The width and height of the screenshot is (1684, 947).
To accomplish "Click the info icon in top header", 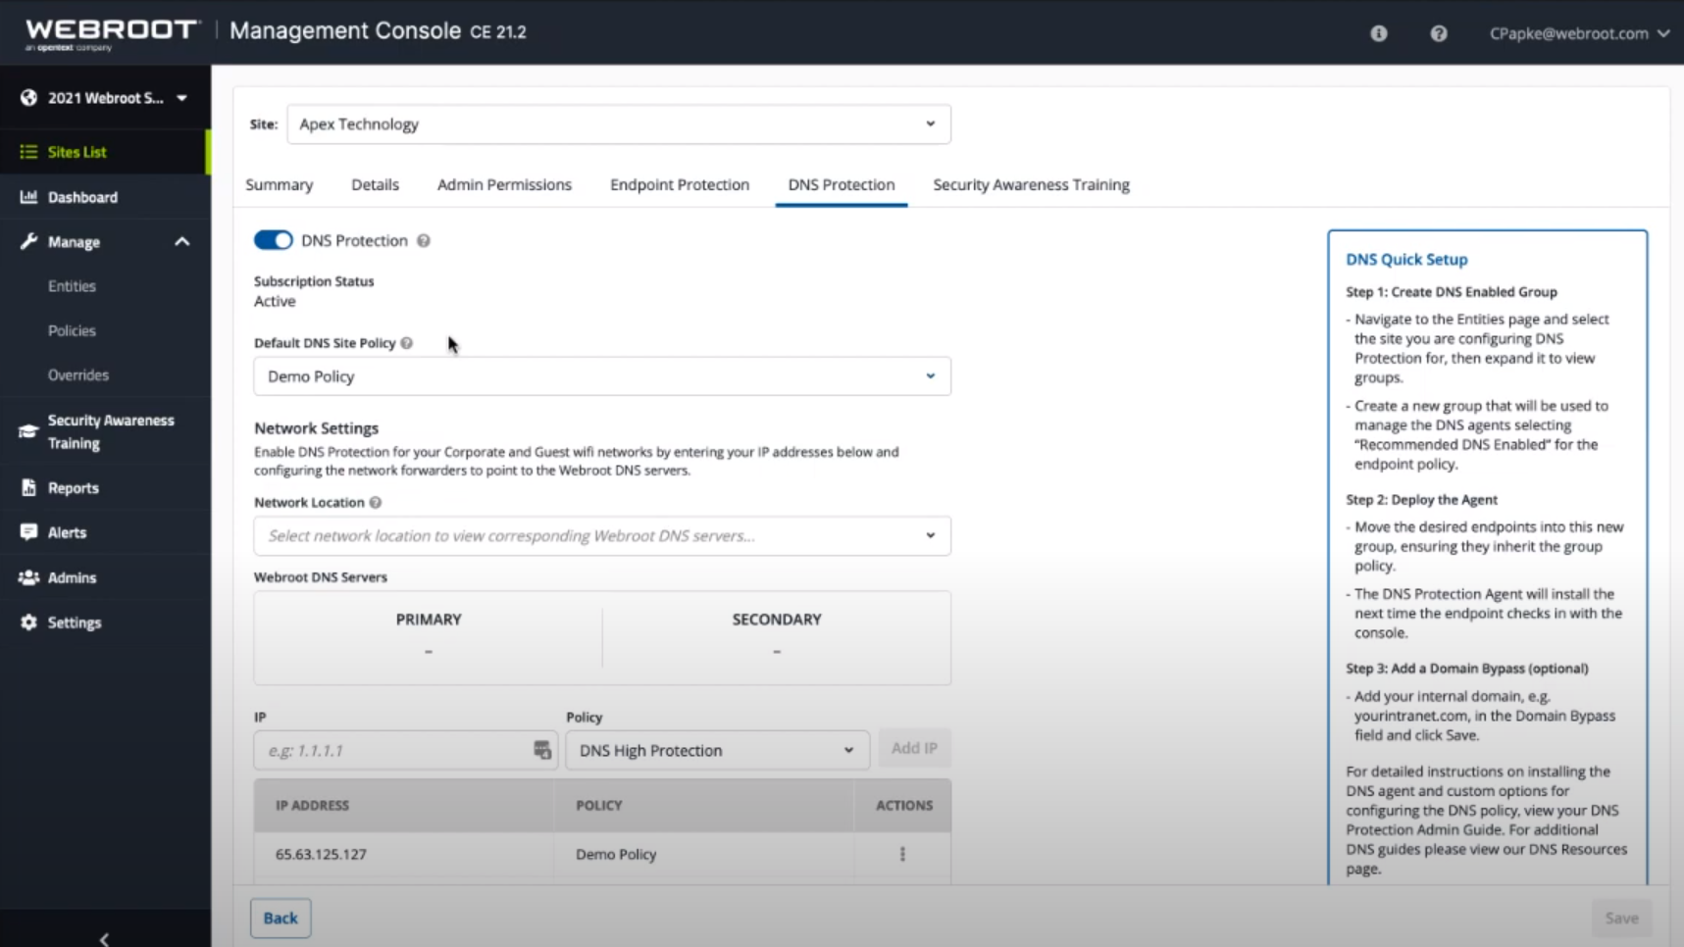I will pyautogui.click(x=1378, y=33).
